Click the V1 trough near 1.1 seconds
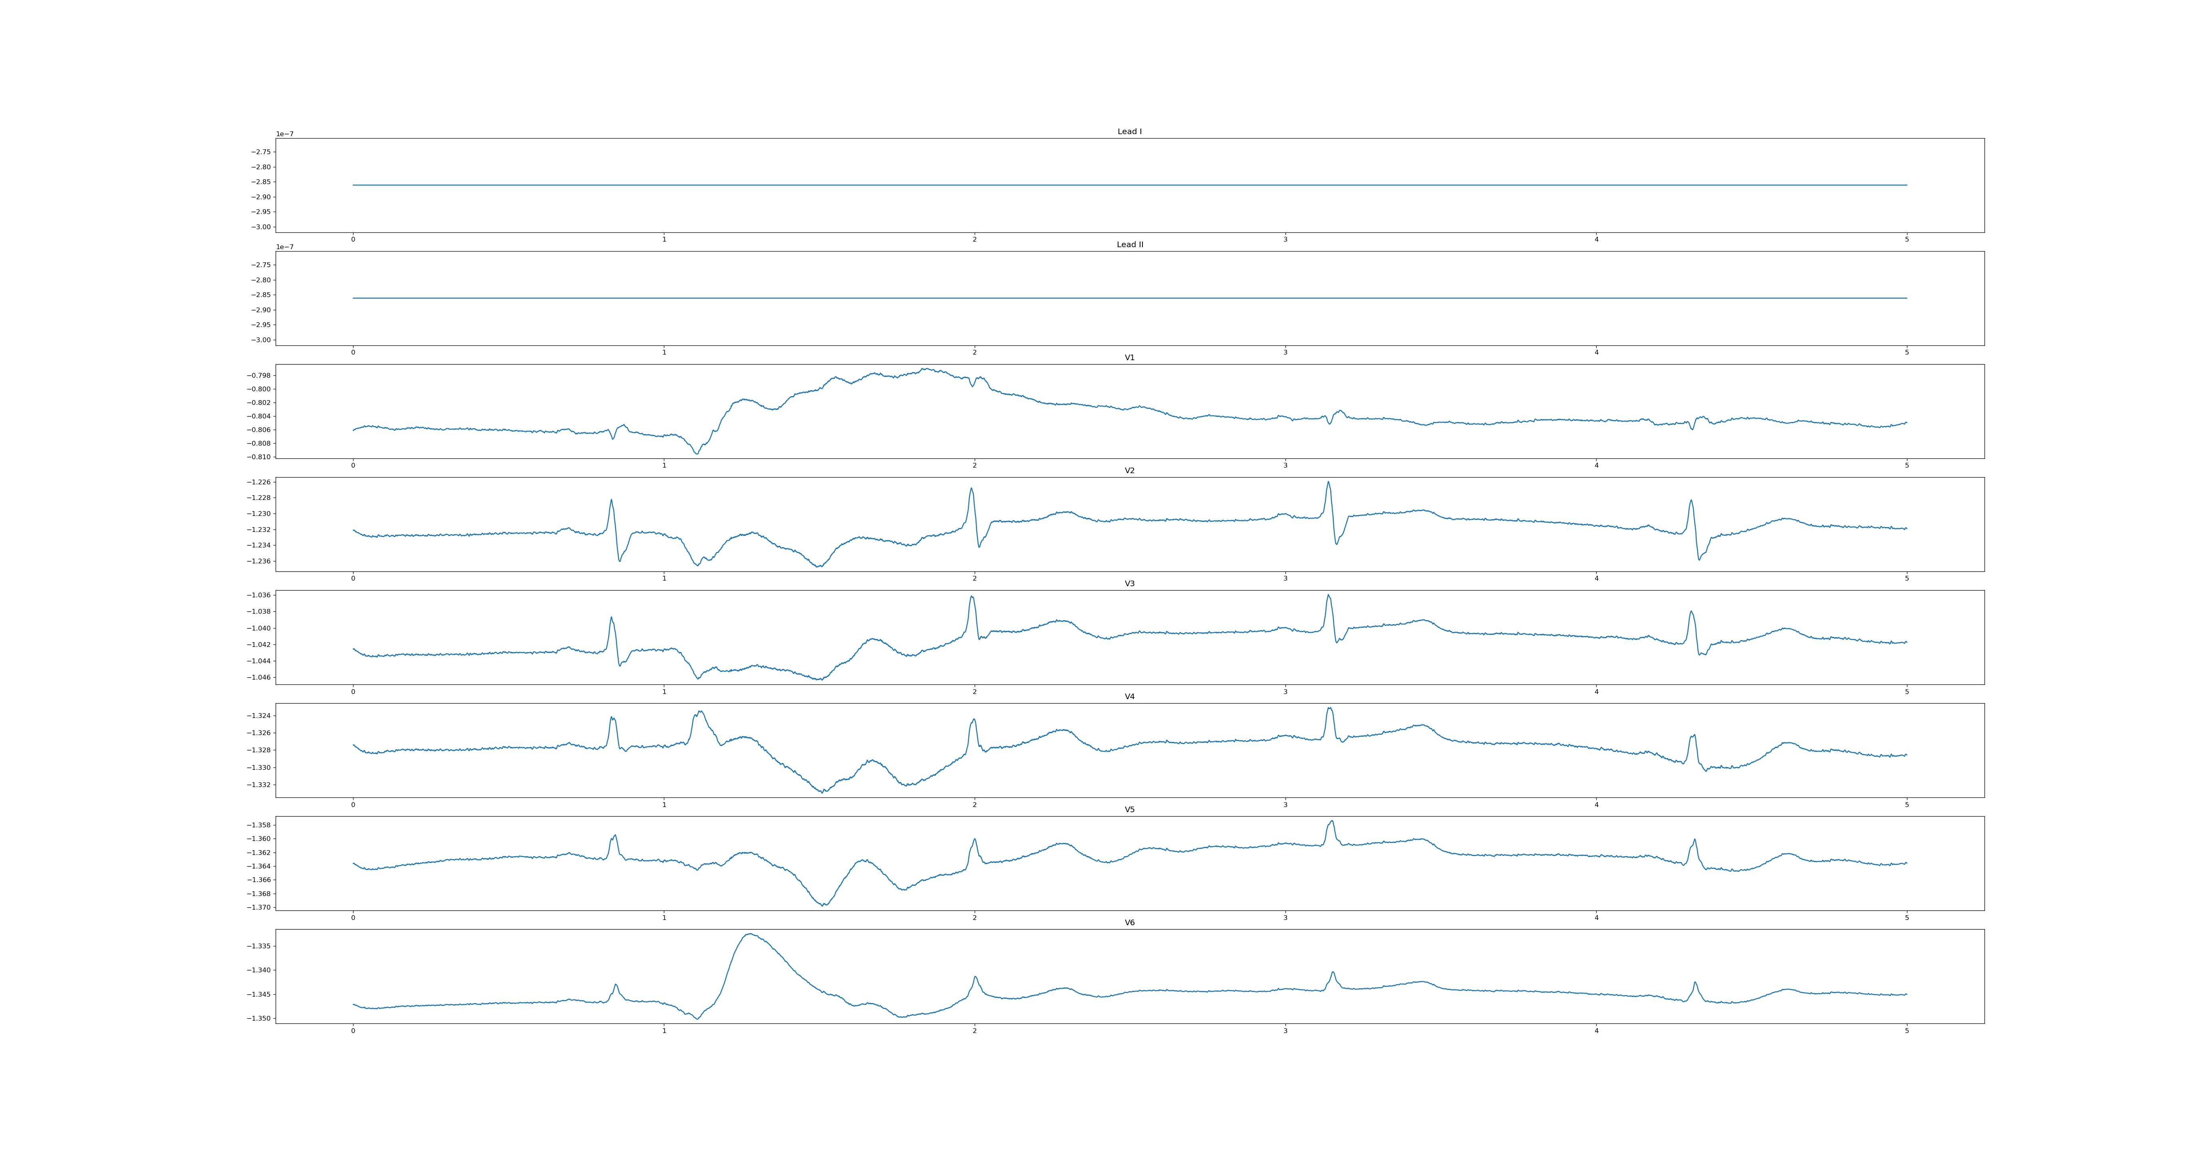This screenshot has width=2205, height=1150. (697, 453)
